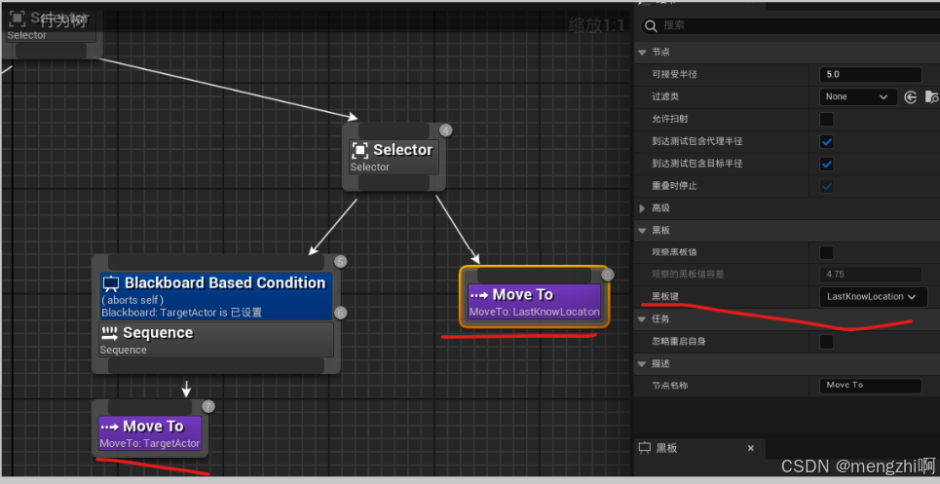Enable the 允许扫射 checkbox
The height and width of the screenshot is (484, 940).
point(827,119)
